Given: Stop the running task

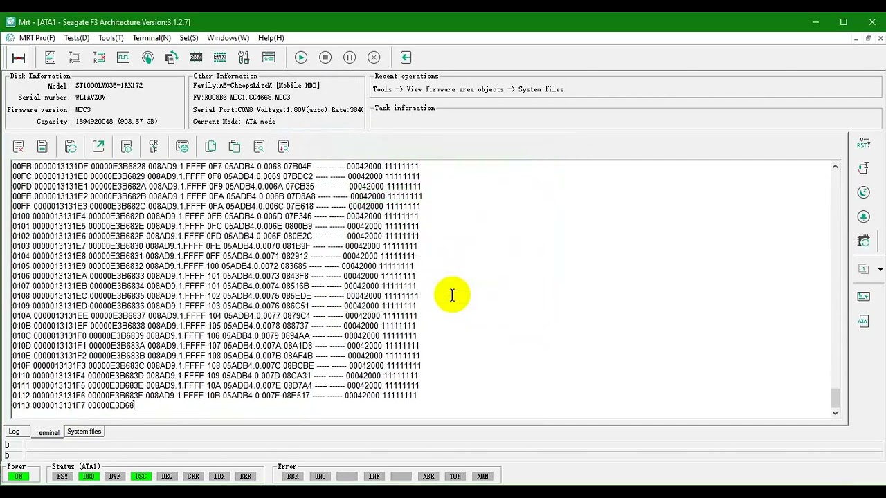Looking at the screenshot, I should click(325, 57).
